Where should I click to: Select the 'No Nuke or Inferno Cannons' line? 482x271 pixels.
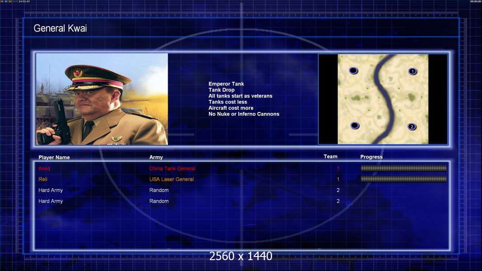click(244, 114)
